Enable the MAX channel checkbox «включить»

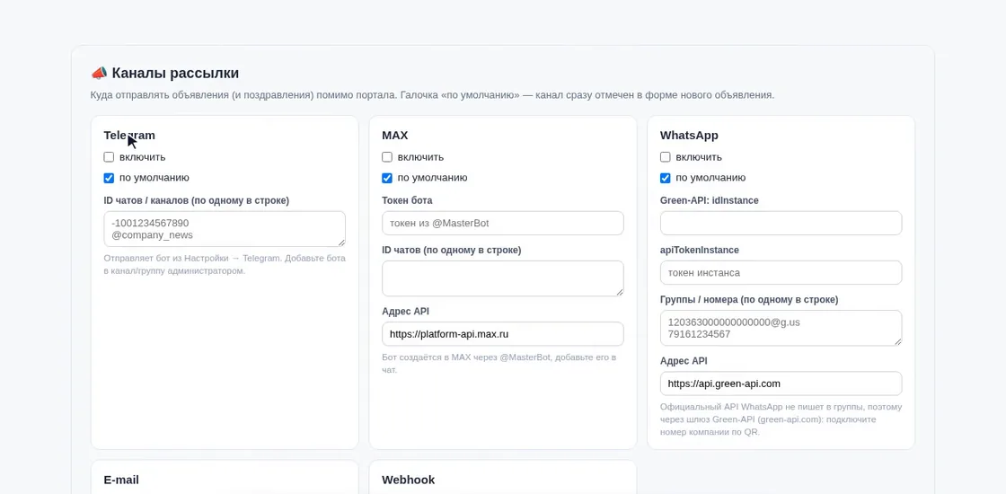pyautogui.click(x=387, y=157)
